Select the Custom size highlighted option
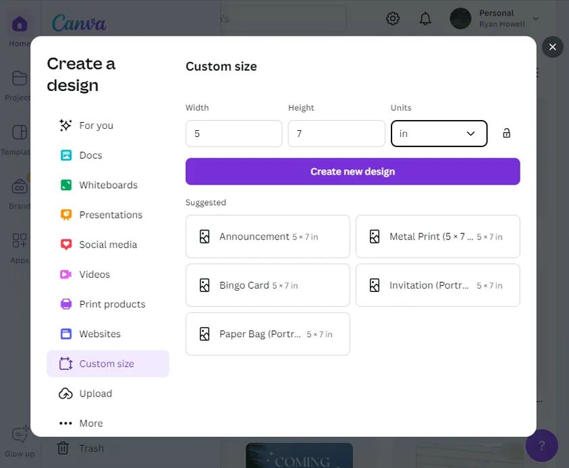Image resolution: width=569 pixels, height=468 pixels. [105, 363]
